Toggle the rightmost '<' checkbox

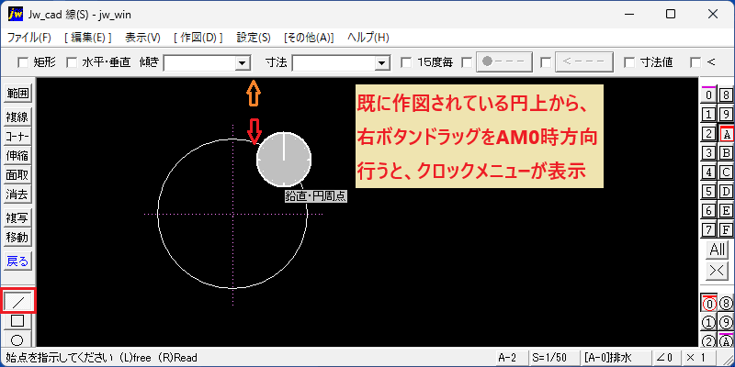[695, 62]
